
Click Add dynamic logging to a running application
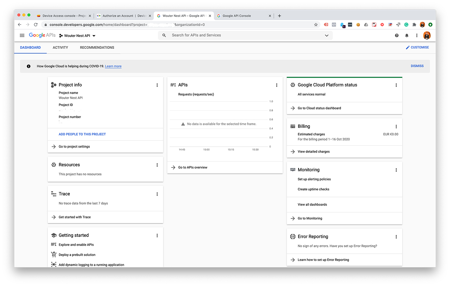coord(91,265)
